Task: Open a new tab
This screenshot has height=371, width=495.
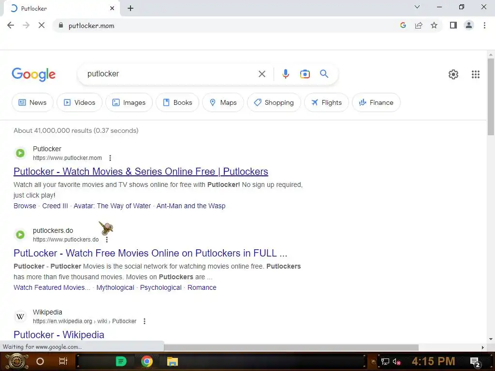Action: (131, 8)
